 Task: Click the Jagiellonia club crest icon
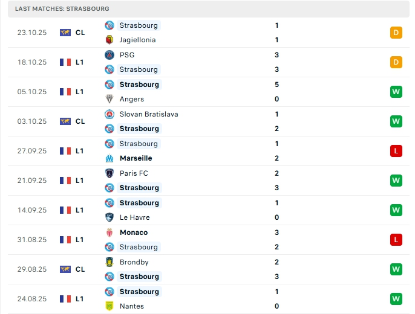pos(109,40)
